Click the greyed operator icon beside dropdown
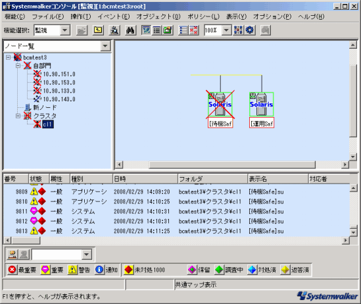This screenshot has width=361, height=304. 24,255
